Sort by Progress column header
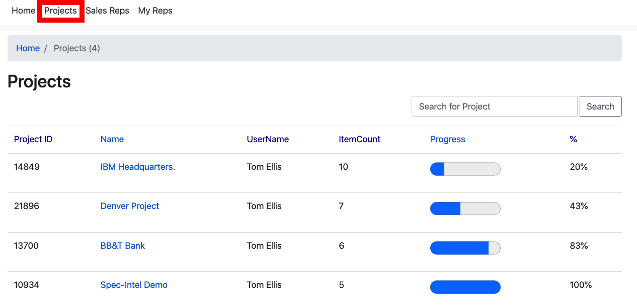637x308 pixels. tap(447, 139)
